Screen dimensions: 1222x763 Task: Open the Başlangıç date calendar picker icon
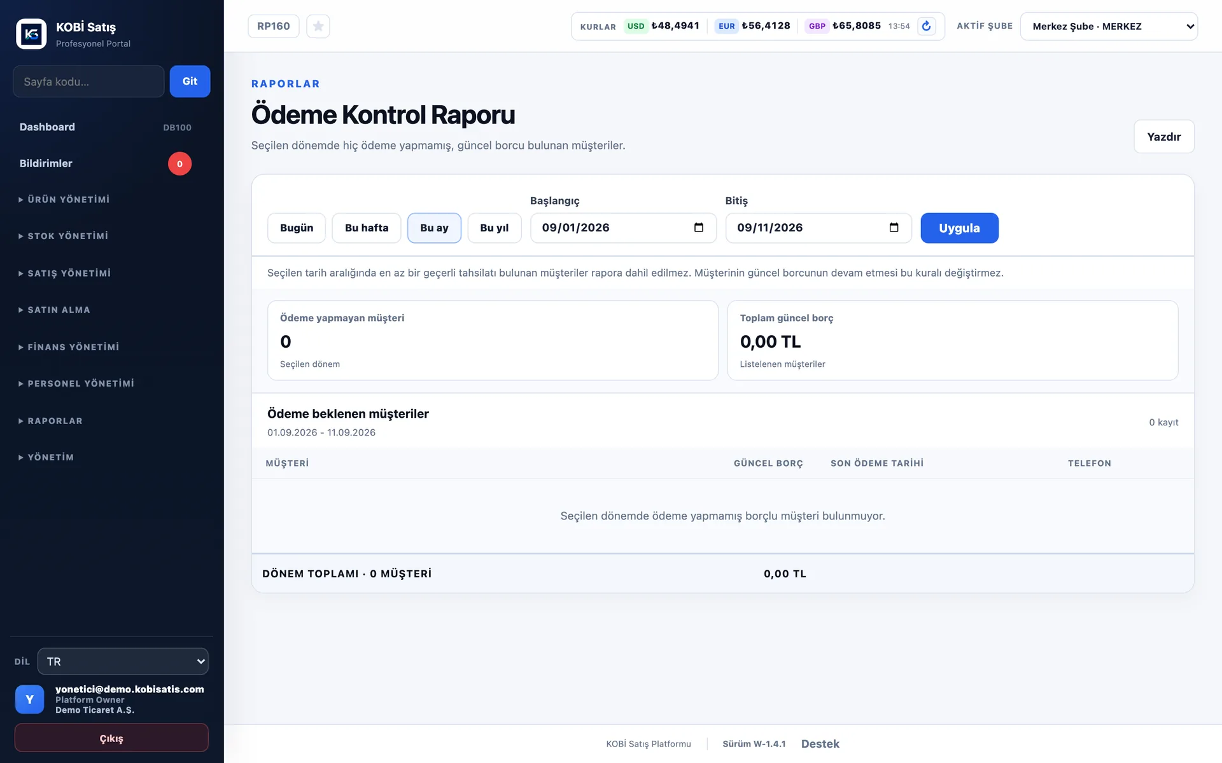click(698, 228)
